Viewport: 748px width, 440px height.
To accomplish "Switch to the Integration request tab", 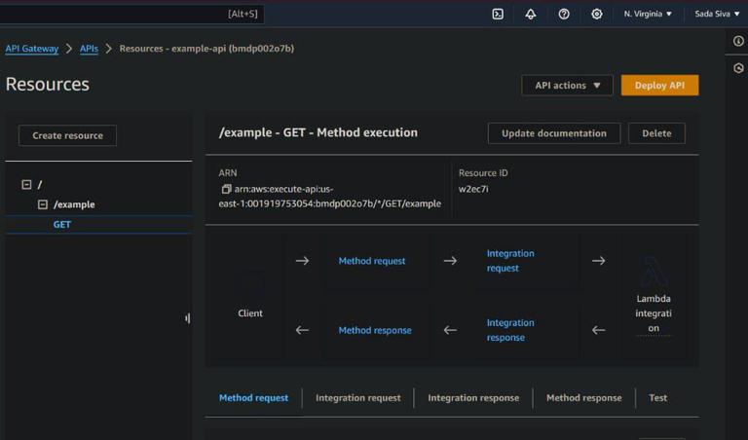I will point(357,397).
